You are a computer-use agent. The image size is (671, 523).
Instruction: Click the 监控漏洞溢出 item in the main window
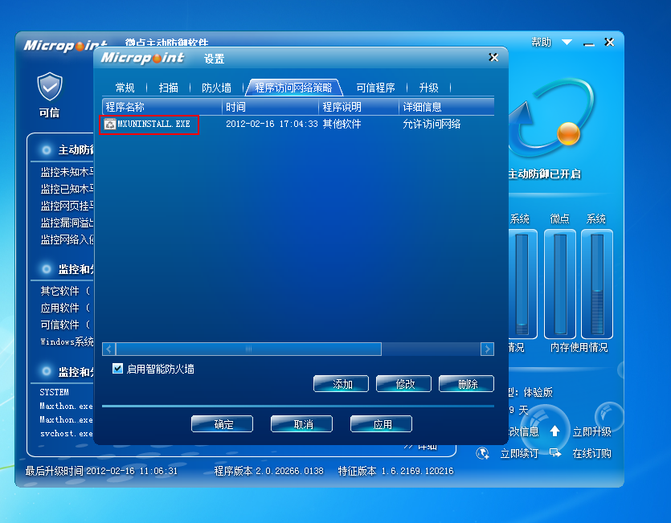[68, 223]
